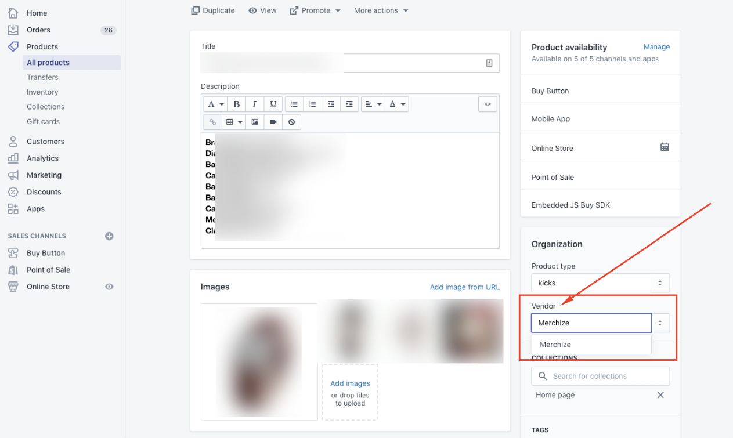Image resolution: width=733 pixels, height=438 pixels.
Task: Open the Add image from URL link
Action: point(464,287)
